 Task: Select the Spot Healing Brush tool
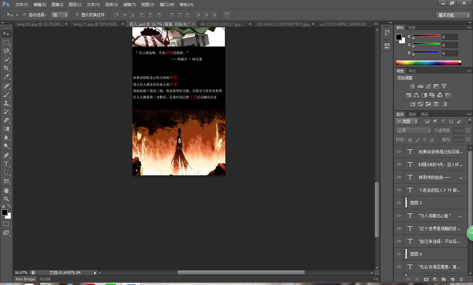(6, 86)
